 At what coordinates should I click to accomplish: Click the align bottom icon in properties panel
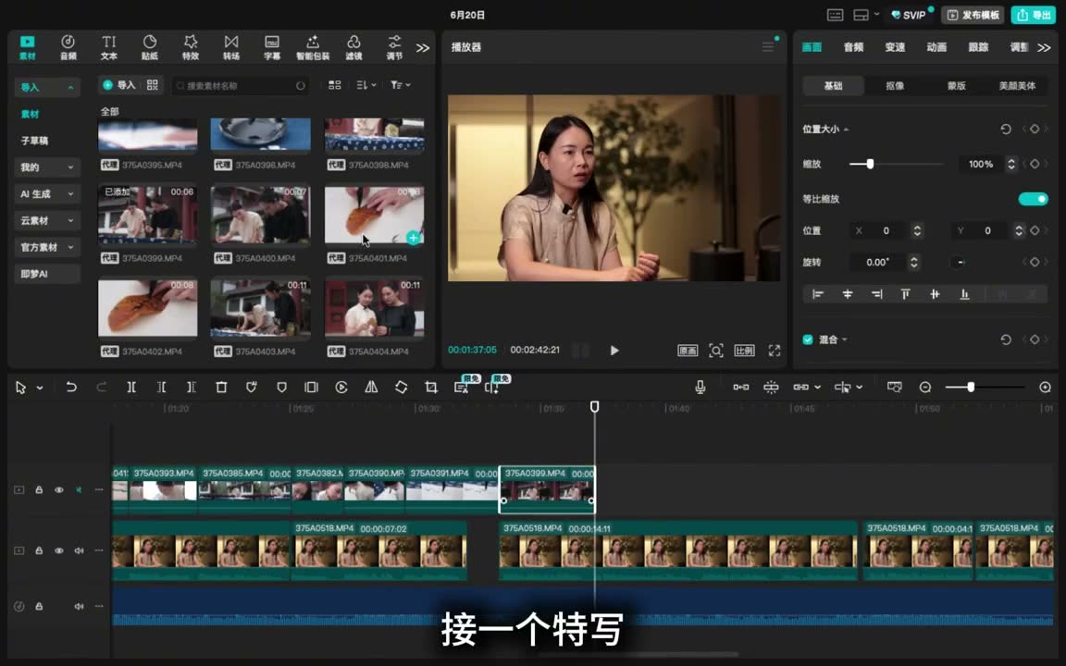965,294
